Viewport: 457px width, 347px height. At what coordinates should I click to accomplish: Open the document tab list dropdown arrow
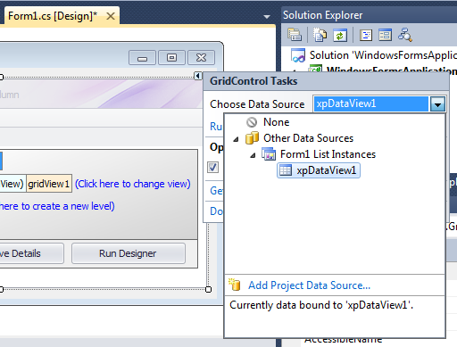[267, 17]
